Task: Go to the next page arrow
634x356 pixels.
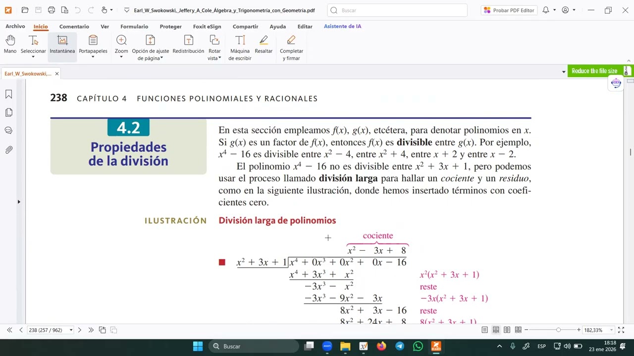Action: pos(79,330)
